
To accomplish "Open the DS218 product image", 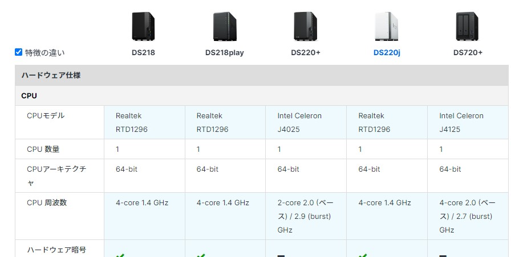I will pos(143,26).
